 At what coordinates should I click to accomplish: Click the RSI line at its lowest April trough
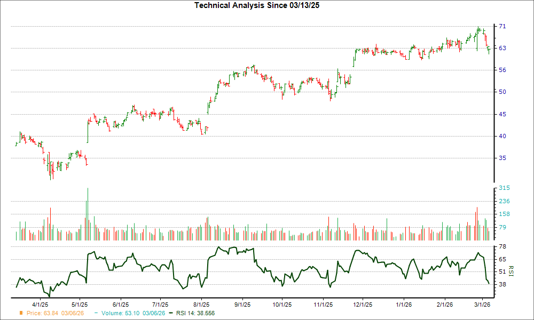point(48,295)
